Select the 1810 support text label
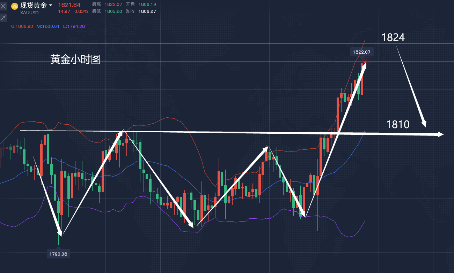The width and height of the screenshot is (454, 273). (x=398, y=124)
